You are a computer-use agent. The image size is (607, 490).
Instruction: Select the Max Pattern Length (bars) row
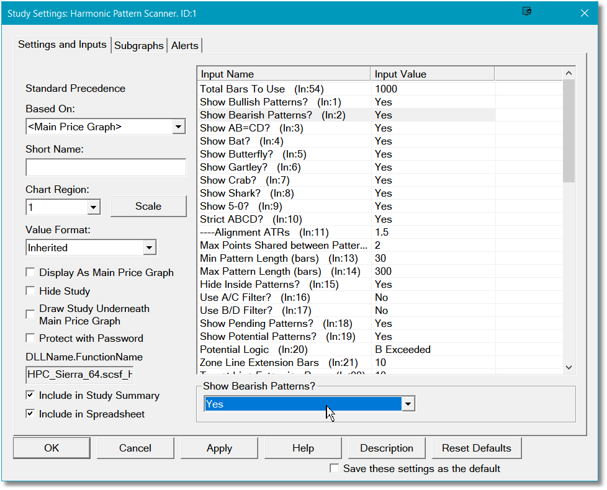tap(346, 272)
